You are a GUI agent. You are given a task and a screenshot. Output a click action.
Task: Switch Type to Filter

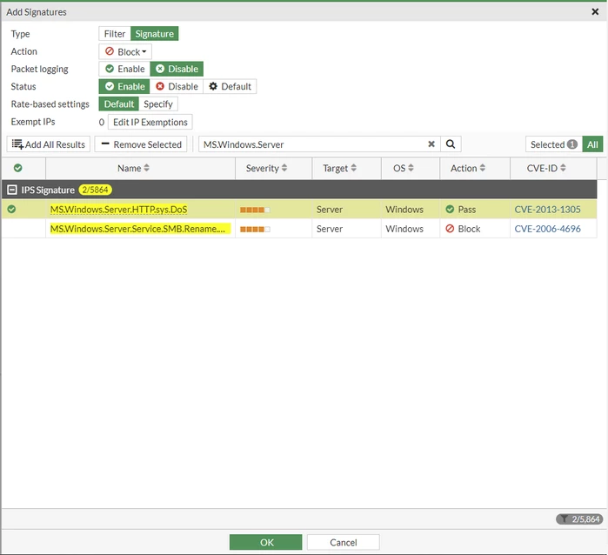pos(115,34)
